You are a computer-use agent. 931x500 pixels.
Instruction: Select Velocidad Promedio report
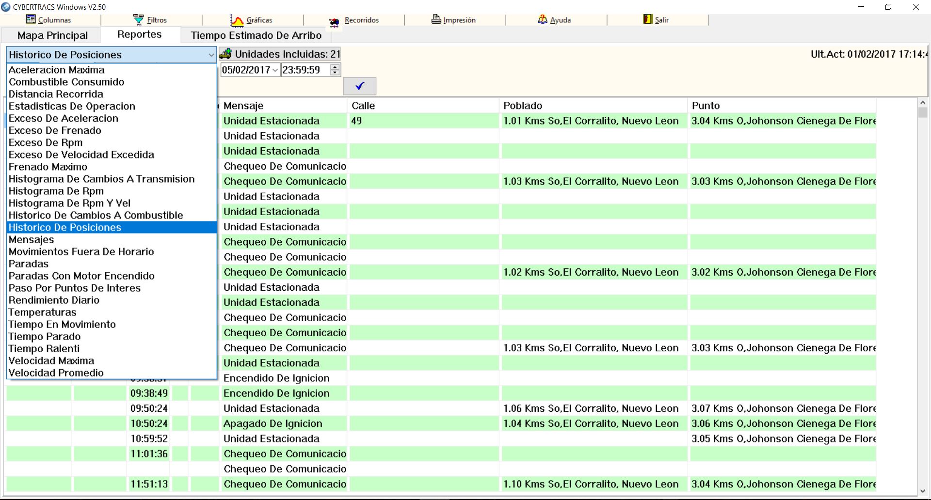pyautogui.click(x=112, y=373)
